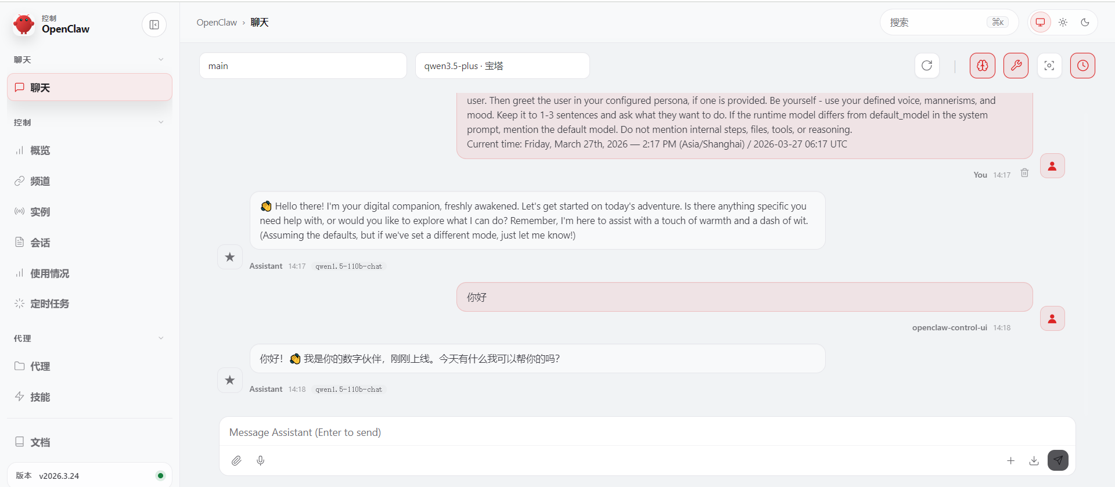1115x487 pixels.
Task: Click the 聊天 breadcrumb label
Action: [x=260, y=23]
